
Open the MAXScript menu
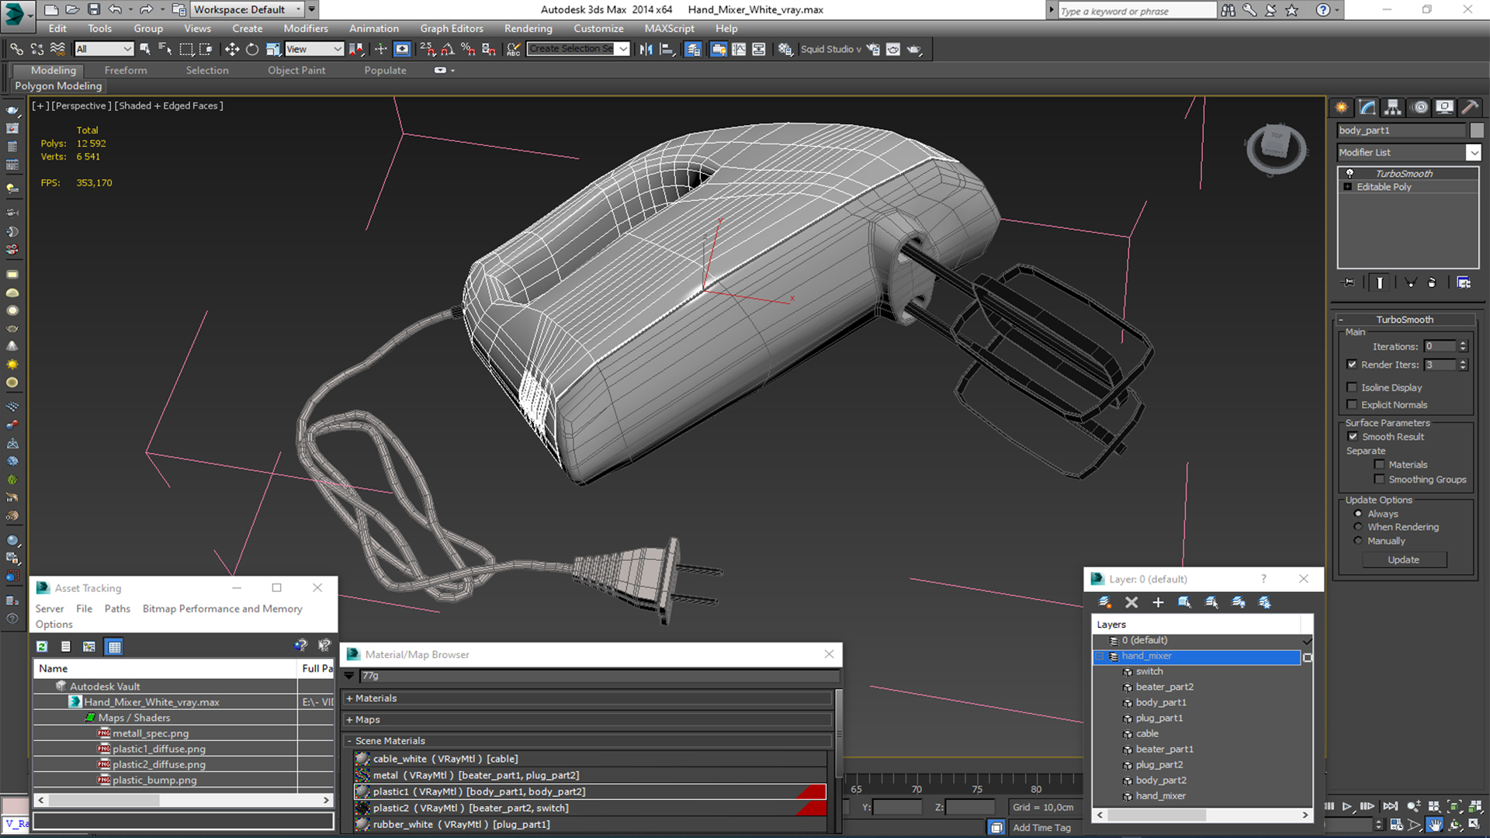point(669,29)
